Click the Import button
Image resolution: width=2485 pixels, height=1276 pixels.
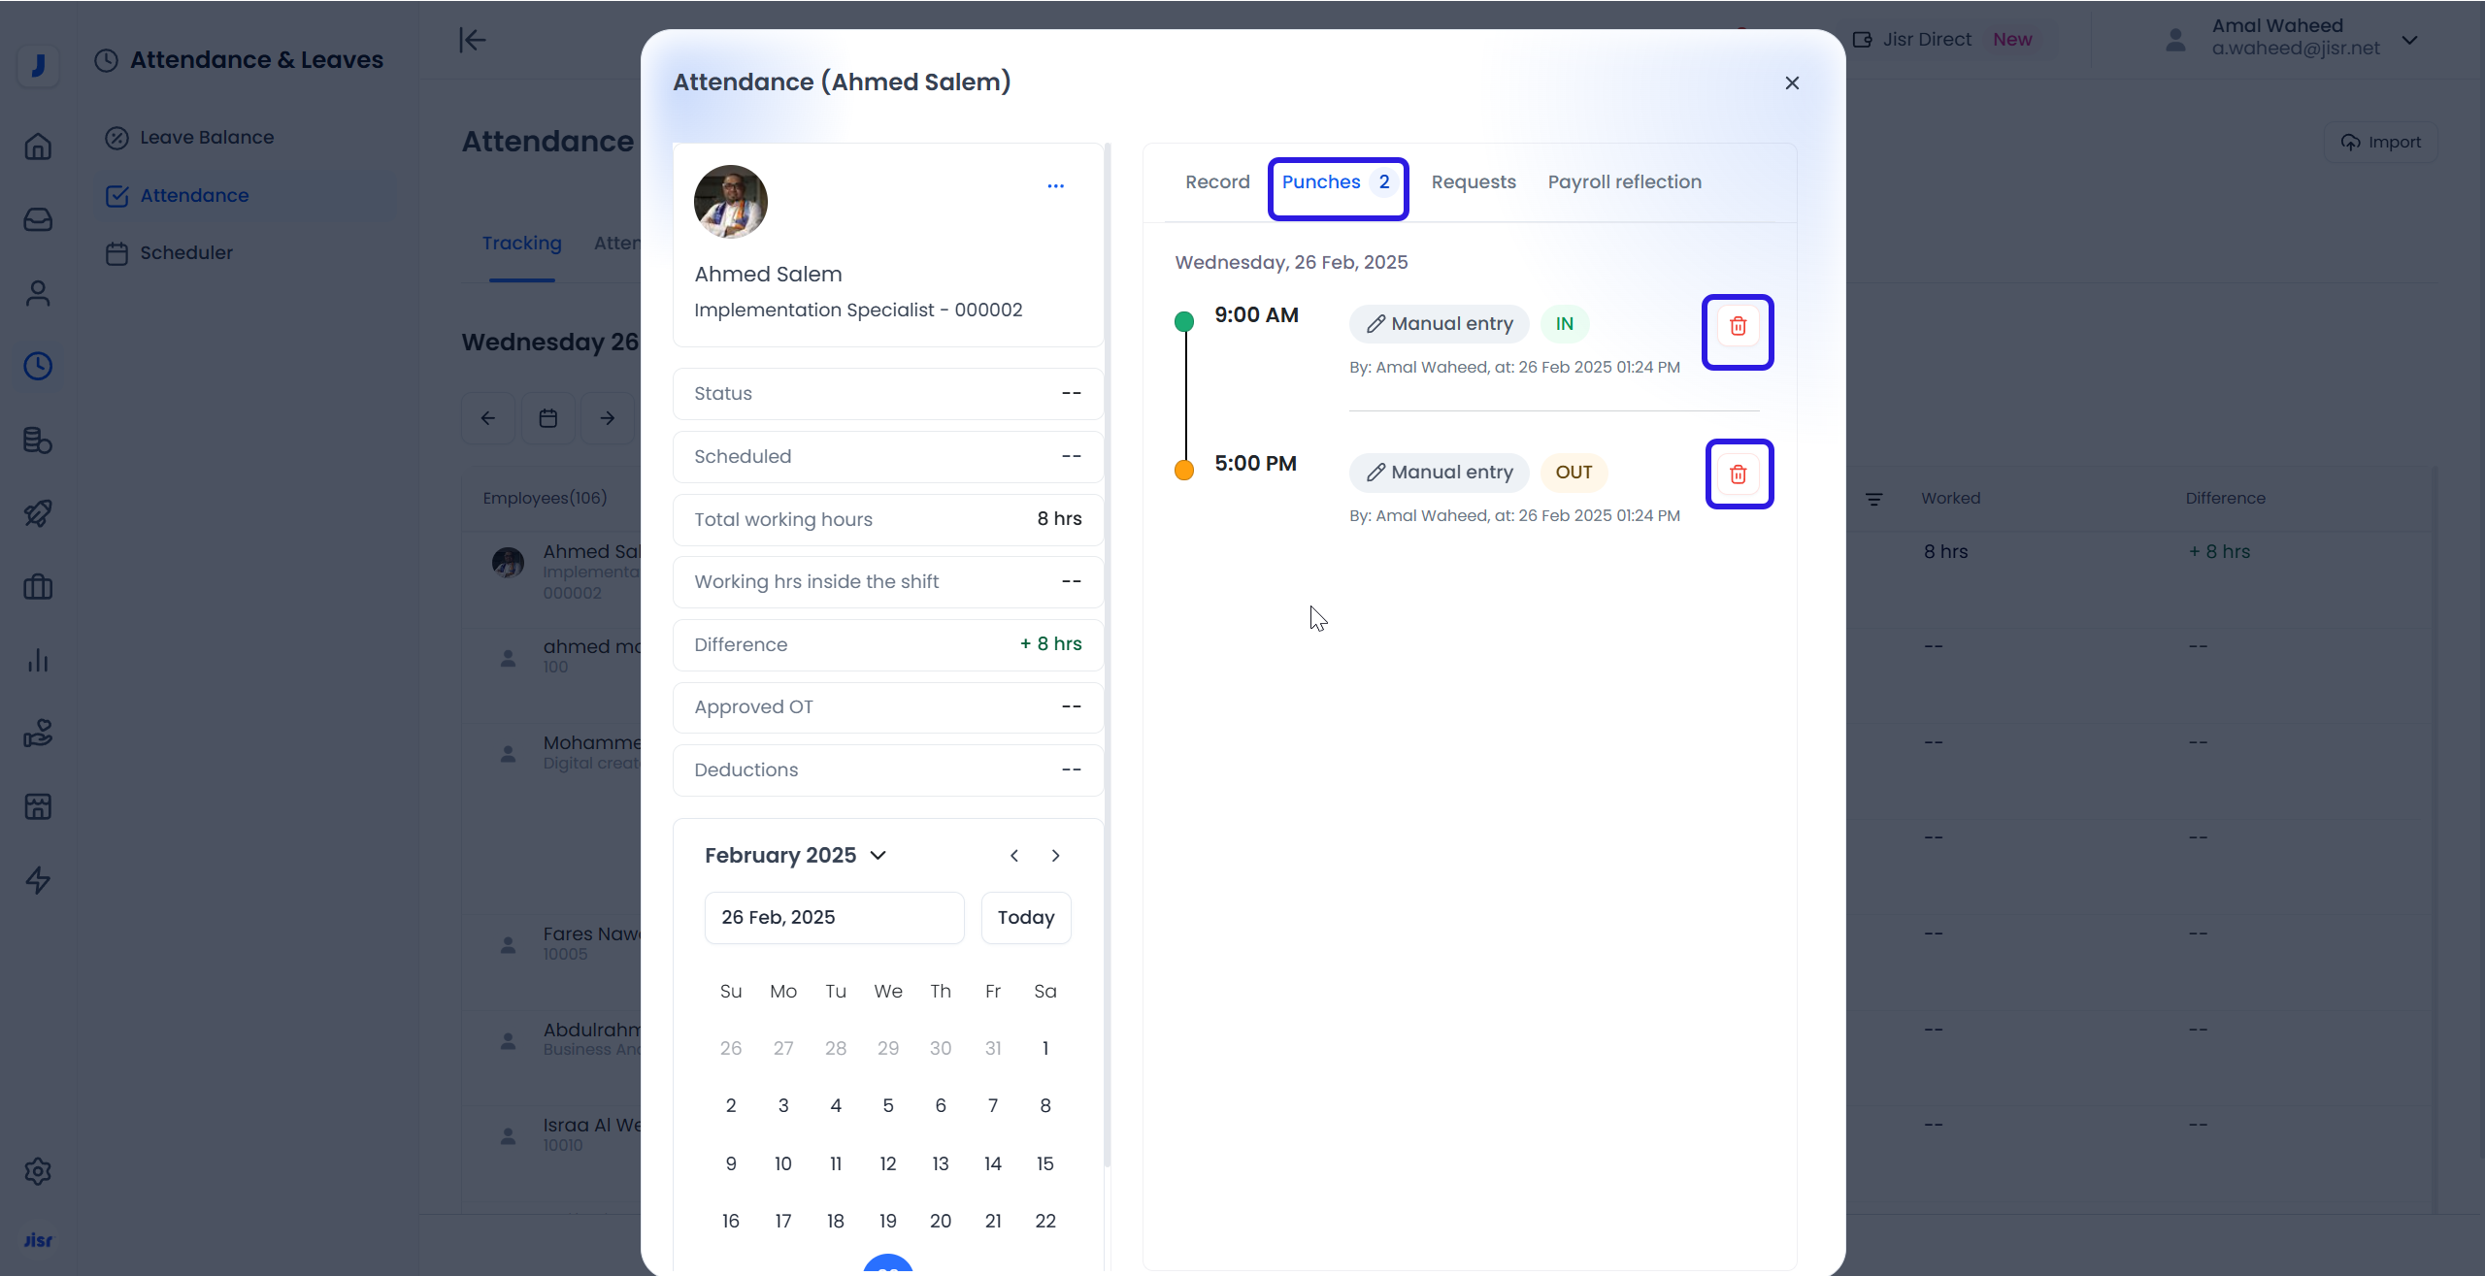[2381, 143]
